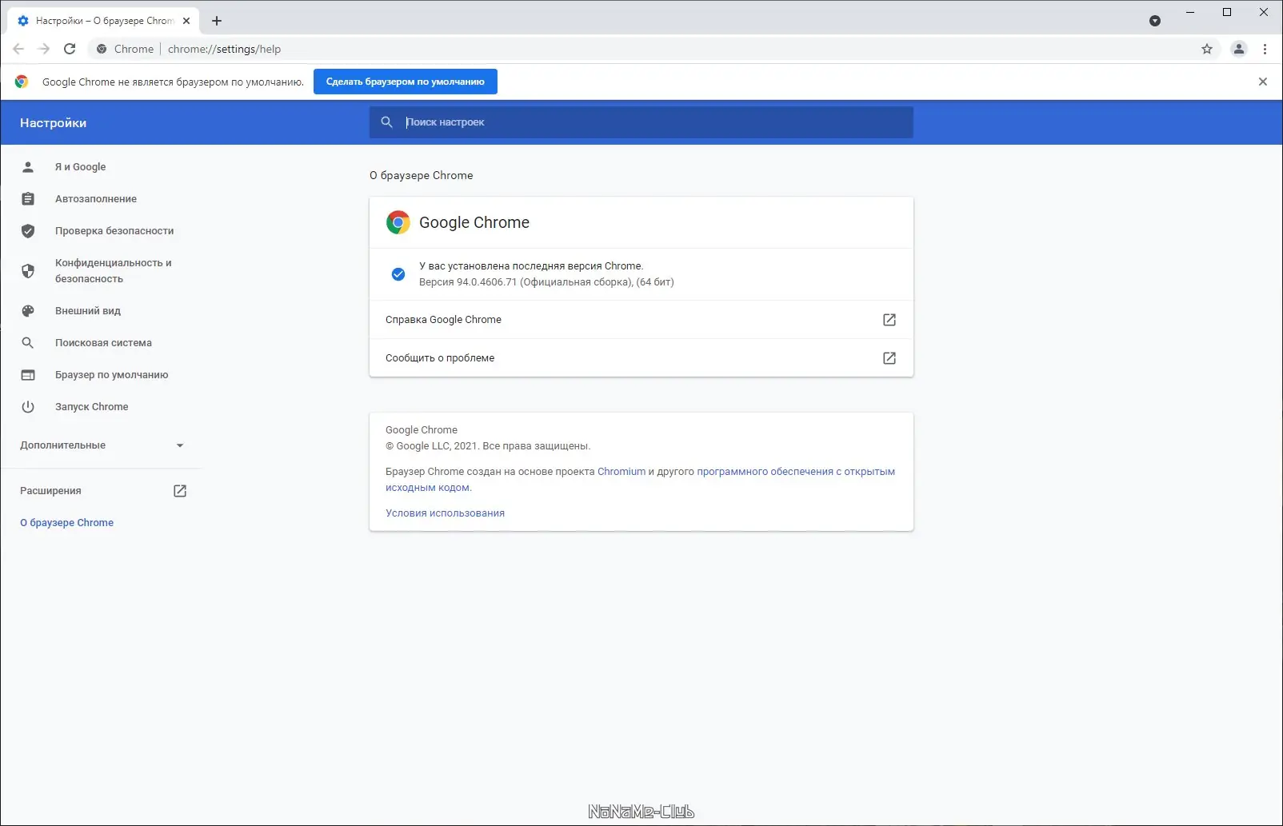Screen dimensions: 1283x826
Task: Click the palette icon for Внешний вид
Action: coord(28,311)
